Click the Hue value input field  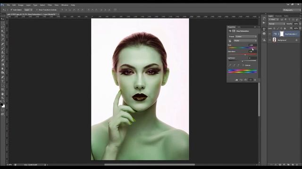pos(252,45)
